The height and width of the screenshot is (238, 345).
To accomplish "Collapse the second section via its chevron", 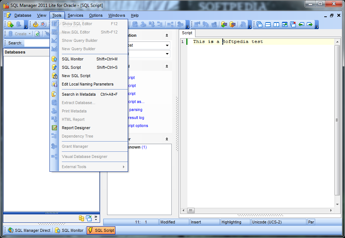I will (167, 67).
